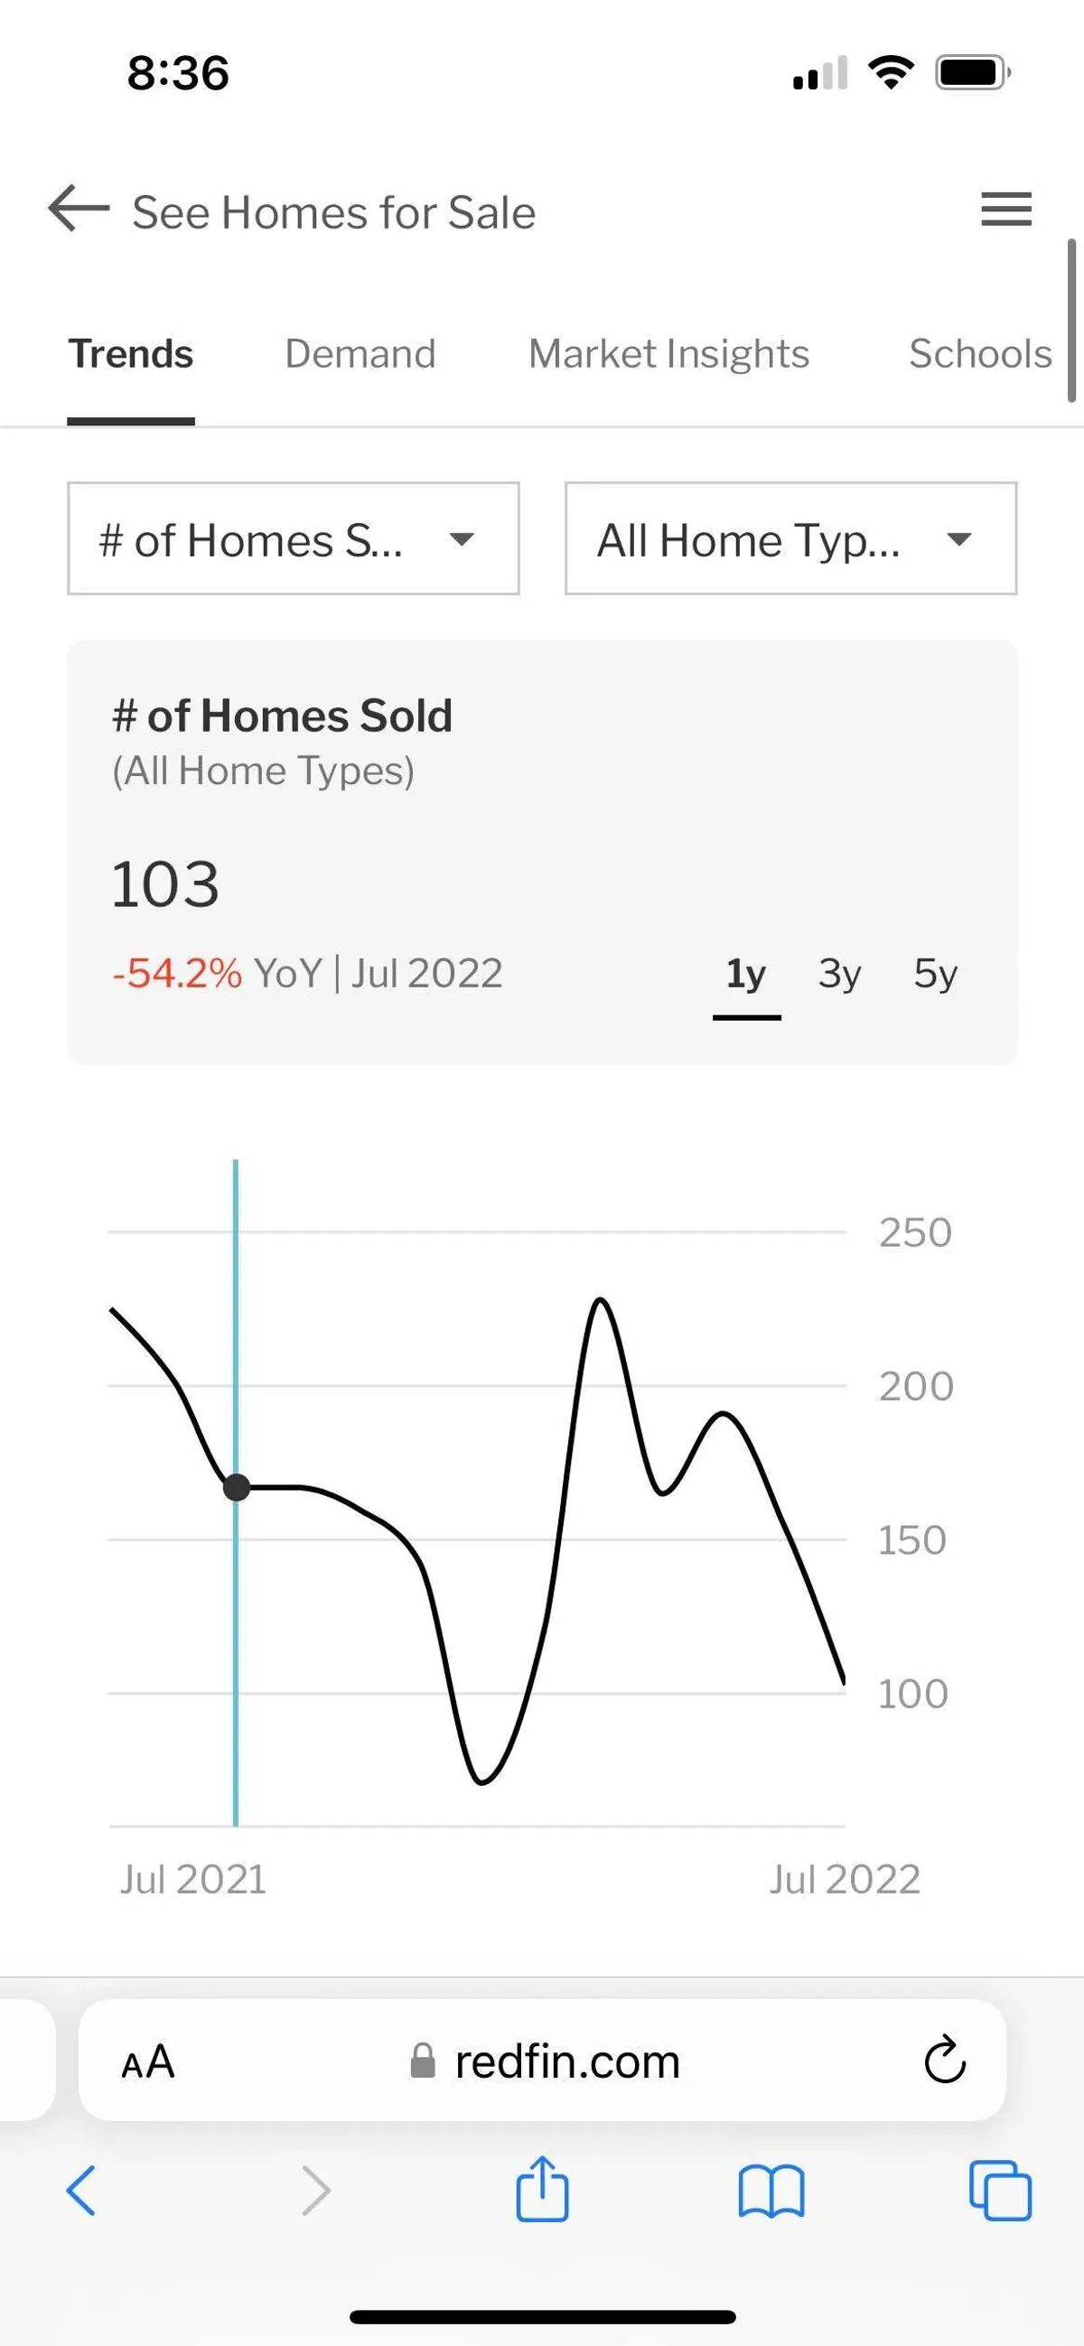Open the All Home Types dropdown
This screenshot has height=2346, width=1084.
(x=790, y=539)
